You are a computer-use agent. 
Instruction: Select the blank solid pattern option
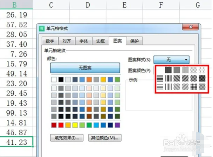coord(160,70)
